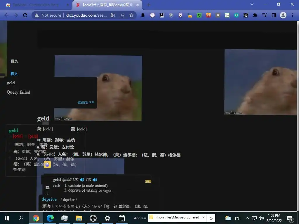Toggle the Chrome side panel
Viewport: 299px width, 224px height.
[274, 15]
